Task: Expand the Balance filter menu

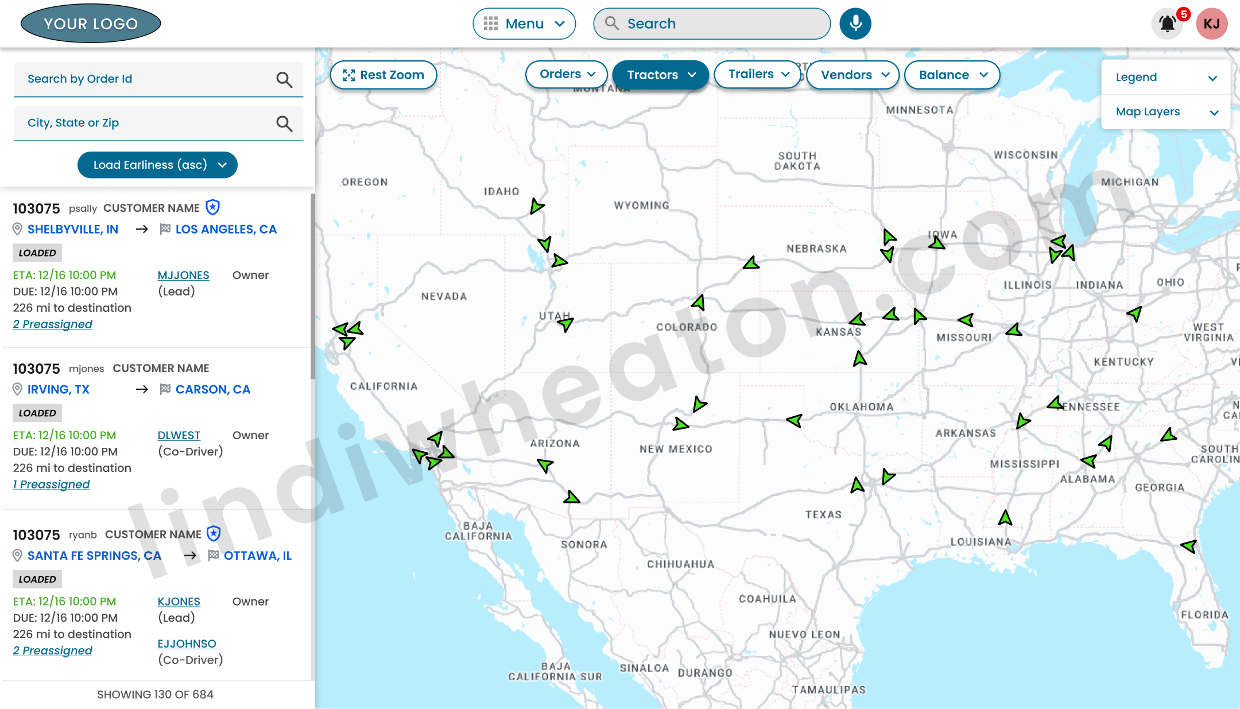Action: pyautogui.click(x=951, y=75)
